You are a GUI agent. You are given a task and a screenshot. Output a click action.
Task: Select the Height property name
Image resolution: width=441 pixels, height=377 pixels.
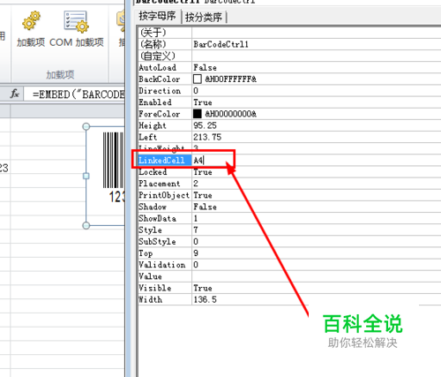[153, 125]
